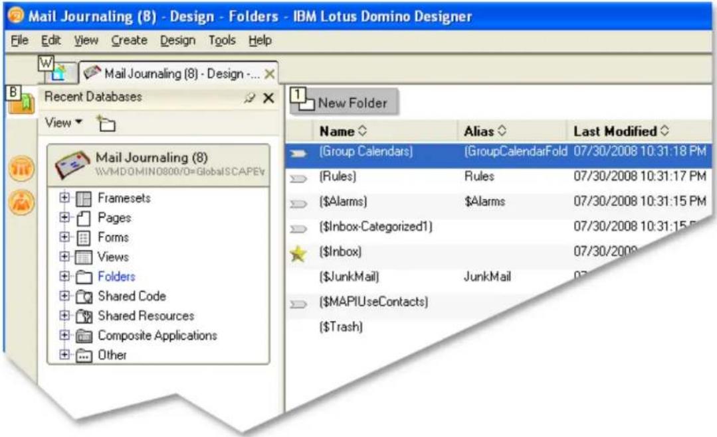Click the New Folder button
This screenshot has width=717, height=437.
coord(344,101)
